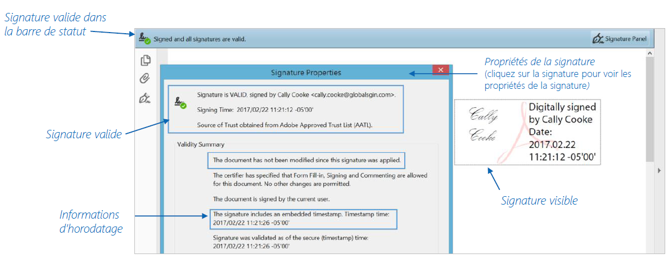Click "Signed and all signatures are valid" message

200,39
